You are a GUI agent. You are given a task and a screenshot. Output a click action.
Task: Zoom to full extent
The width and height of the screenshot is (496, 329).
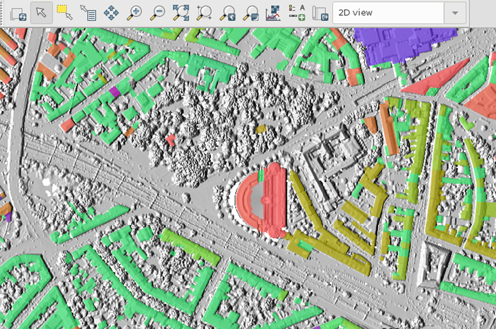pos(181,13)
